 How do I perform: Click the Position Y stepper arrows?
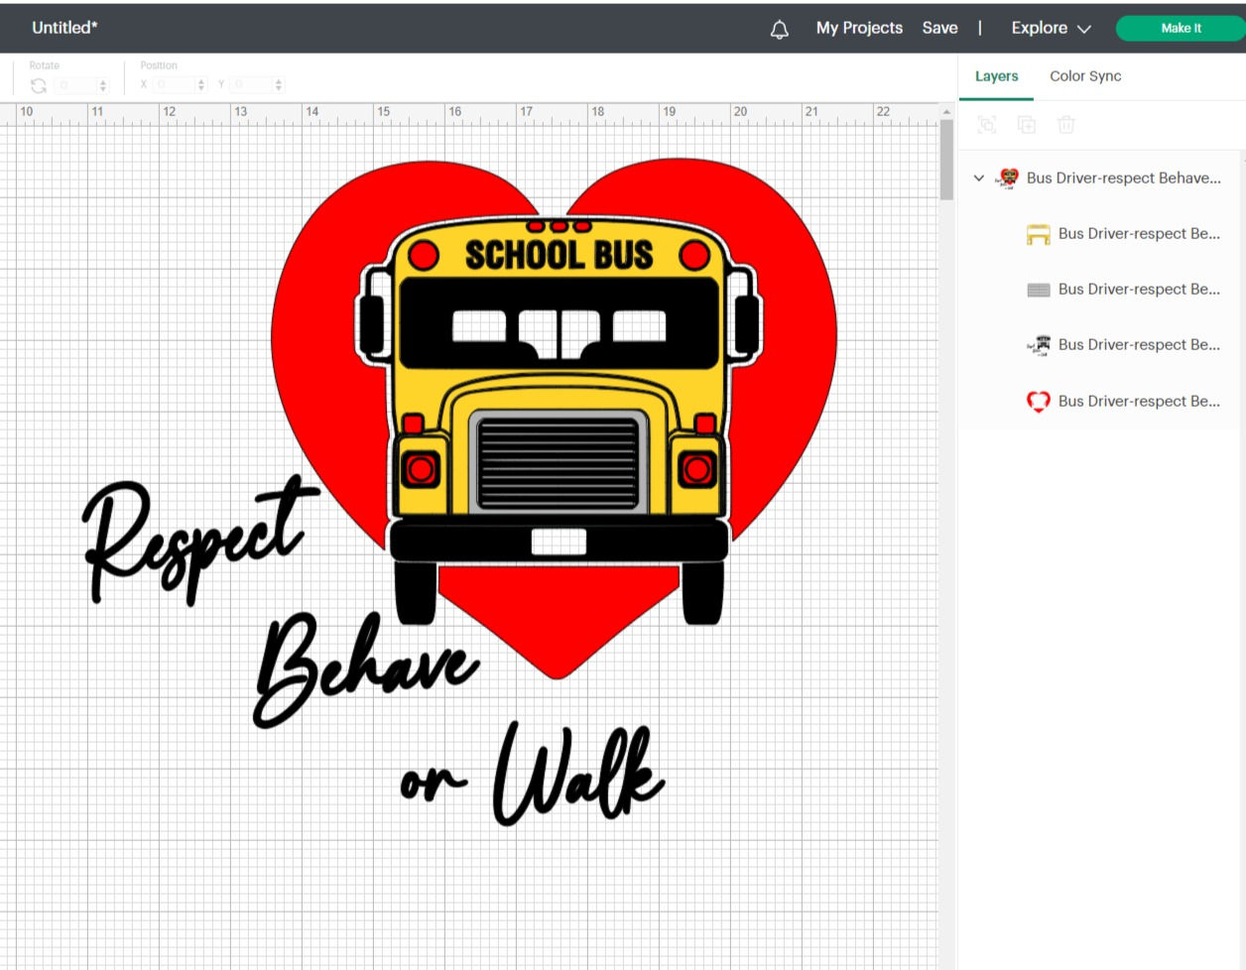pyautogui.click(x=278, y=85)
